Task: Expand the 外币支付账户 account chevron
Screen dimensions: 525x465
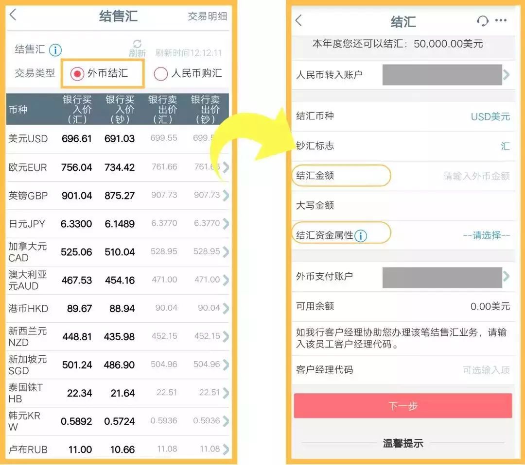Action: [x=506, y=277]
